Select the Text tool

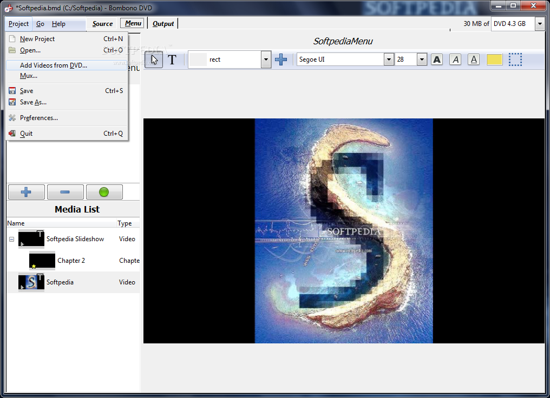click(x=172, y=59)
